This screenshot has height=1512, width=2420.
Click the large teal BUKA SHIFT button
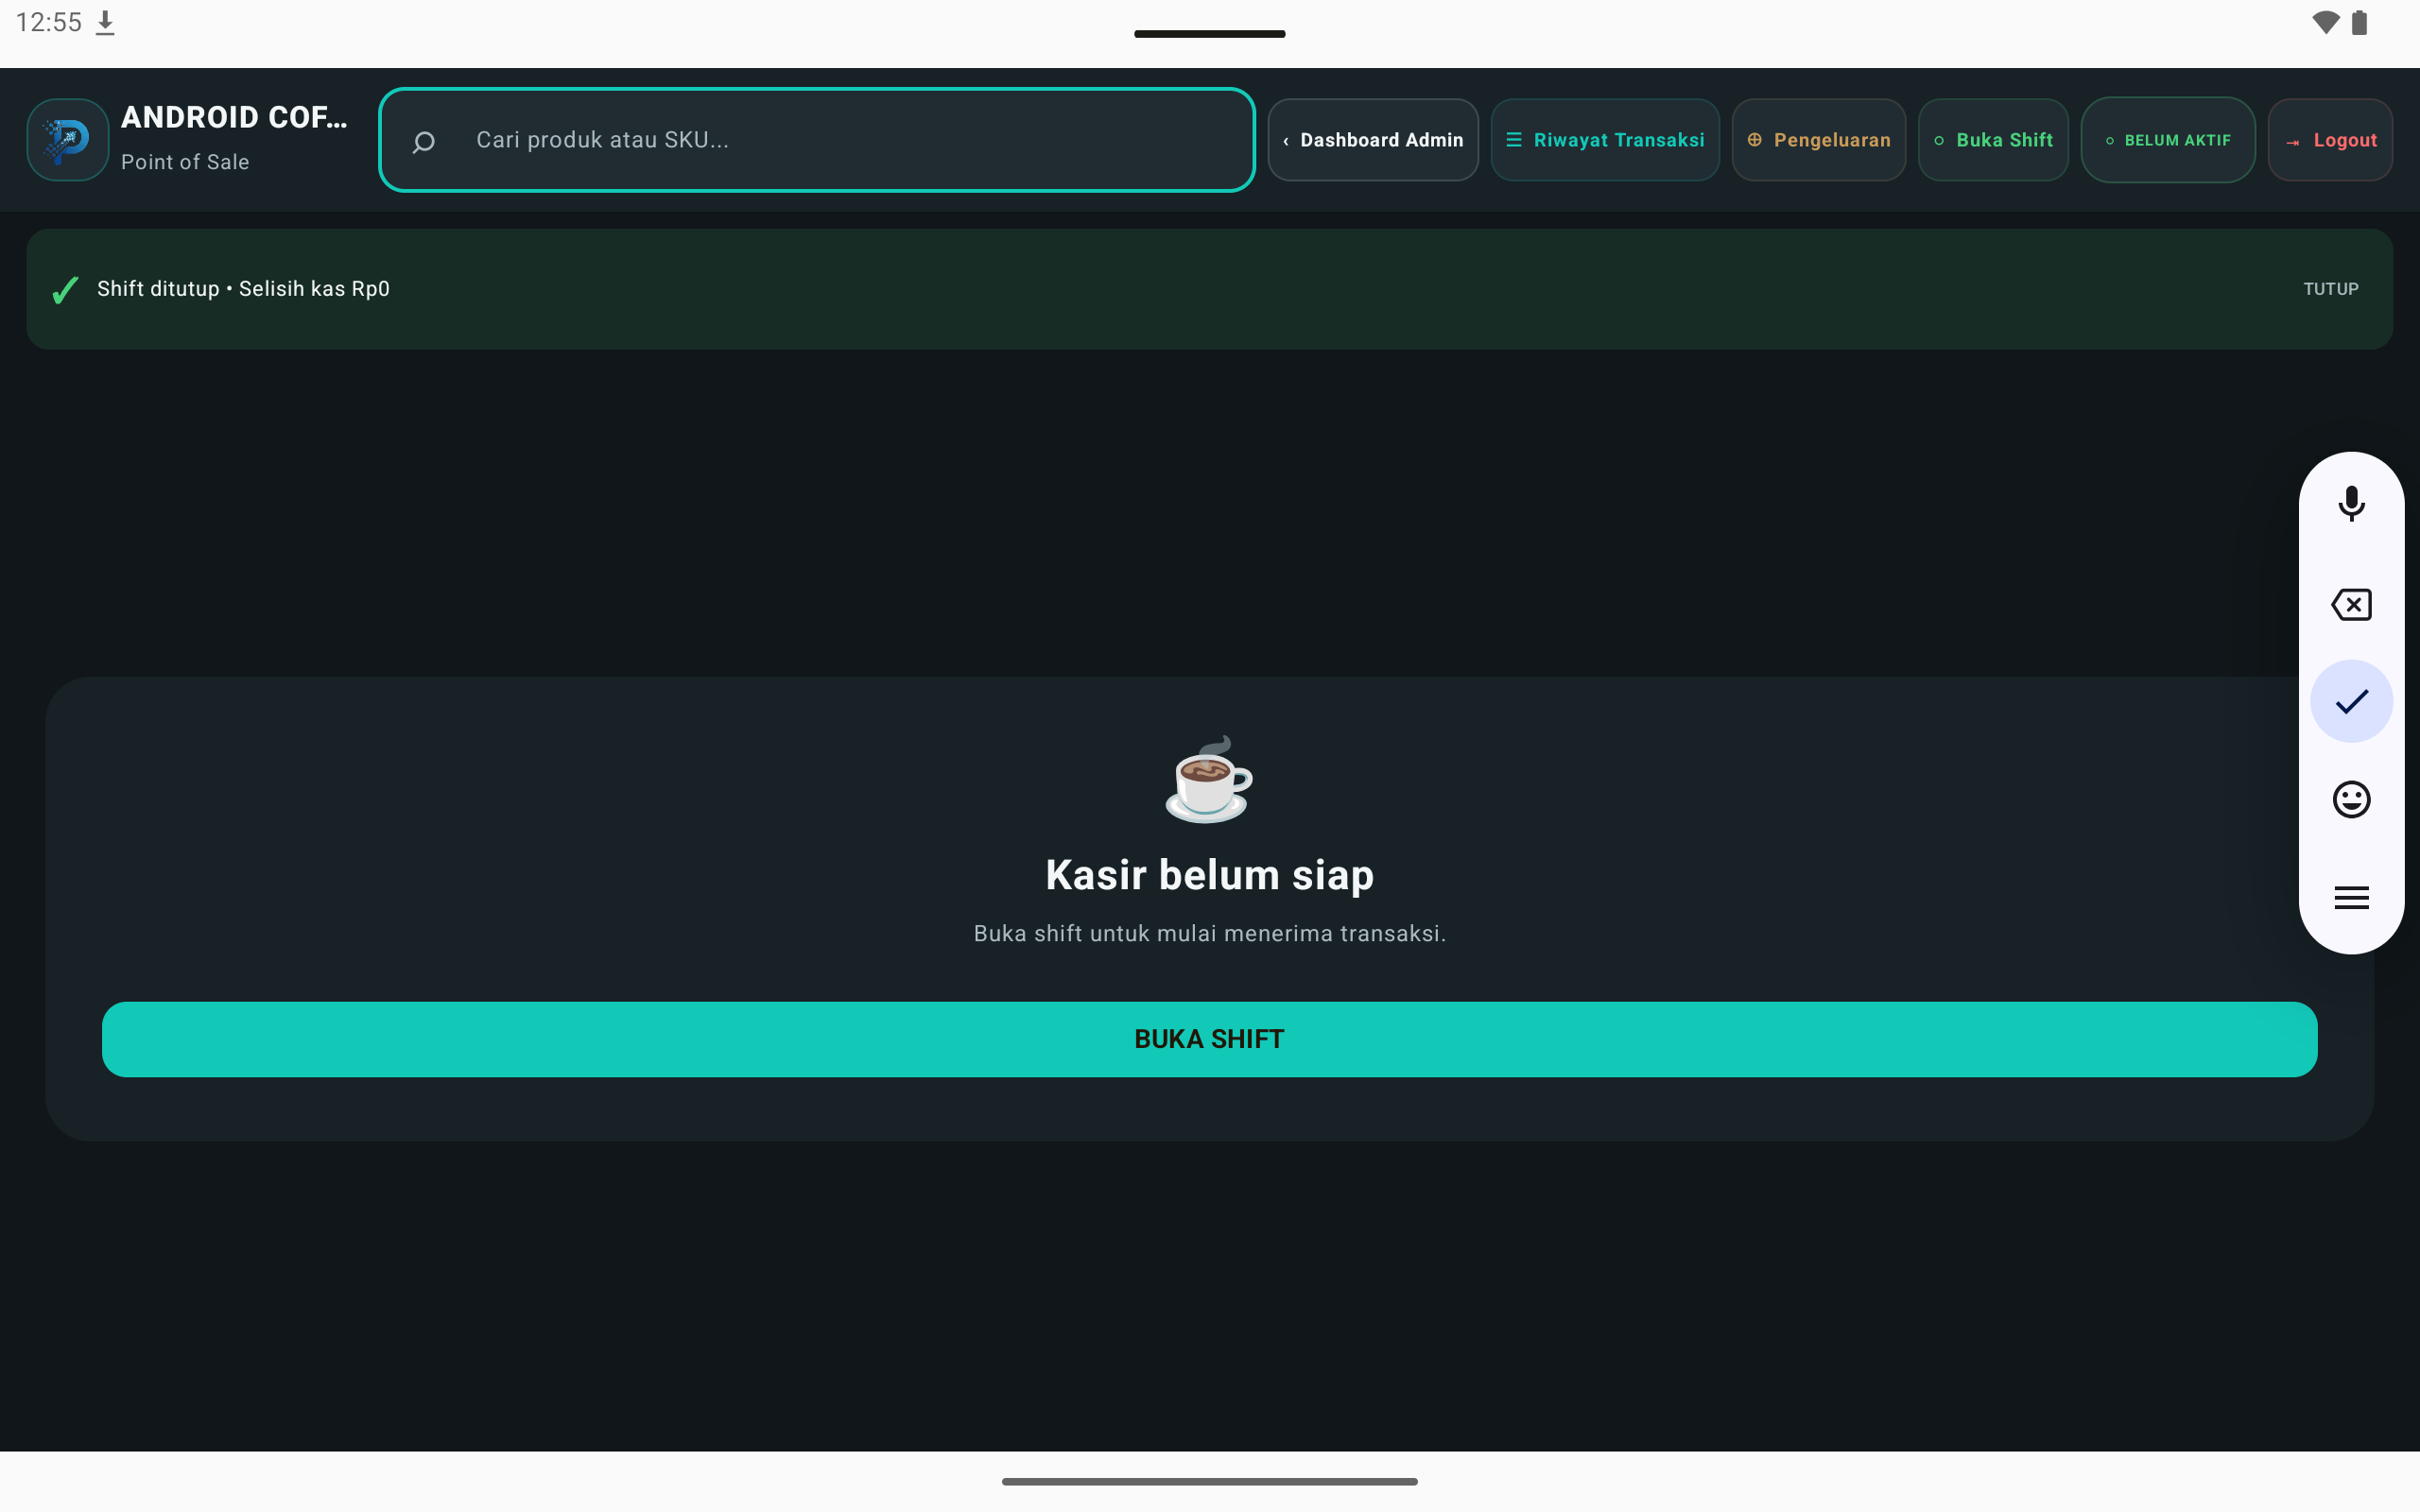pyautogui.click(x=1209, y=1039)
